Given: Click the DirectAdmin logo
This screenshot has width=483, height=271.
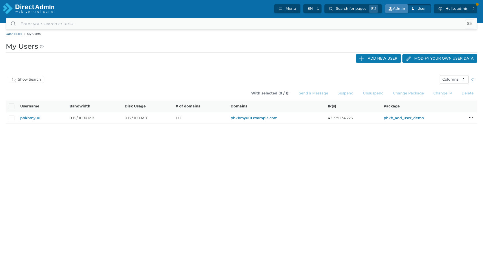Looking at the screenshot, I should 29,8.
